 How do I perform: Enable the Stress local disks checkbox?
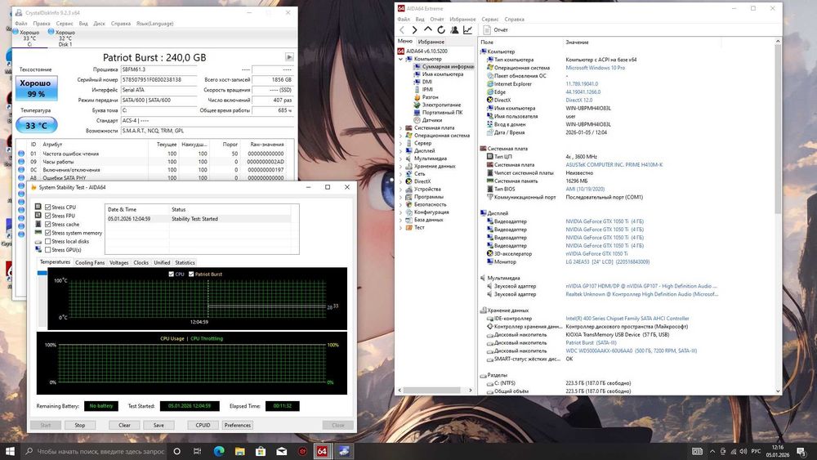click(x=48, y=241)
